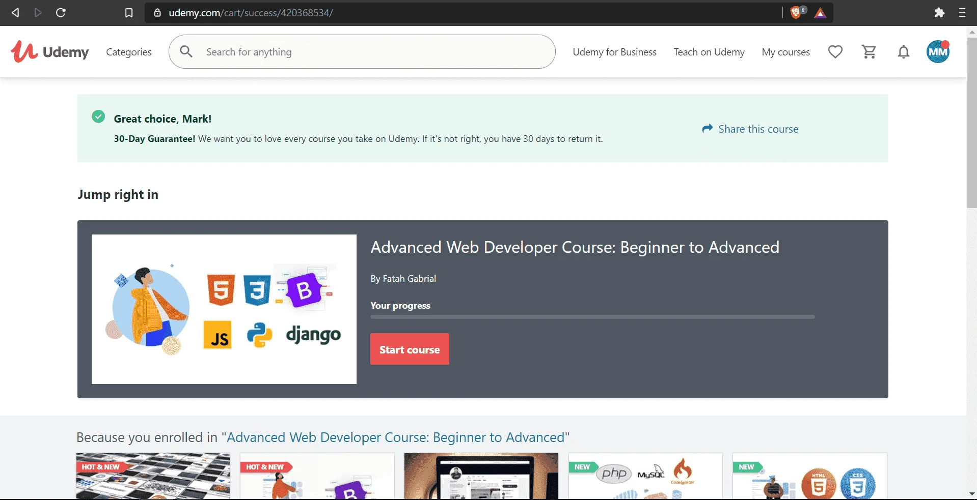Screen dimensions: 977x500
Task: Open the Categories menu
Action: pyautogui.click(x=129, y=52)
